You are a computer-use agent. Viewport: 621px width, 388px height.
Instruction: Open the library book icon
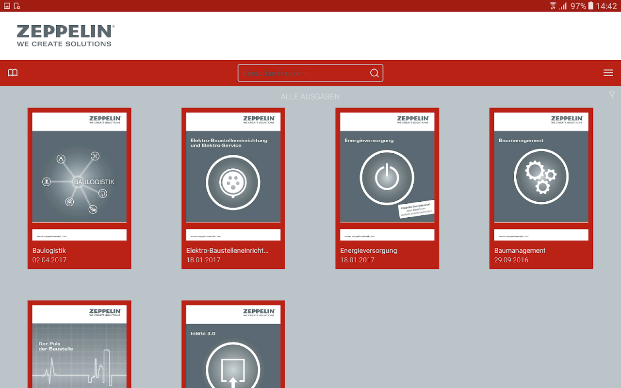click(13, 73)
